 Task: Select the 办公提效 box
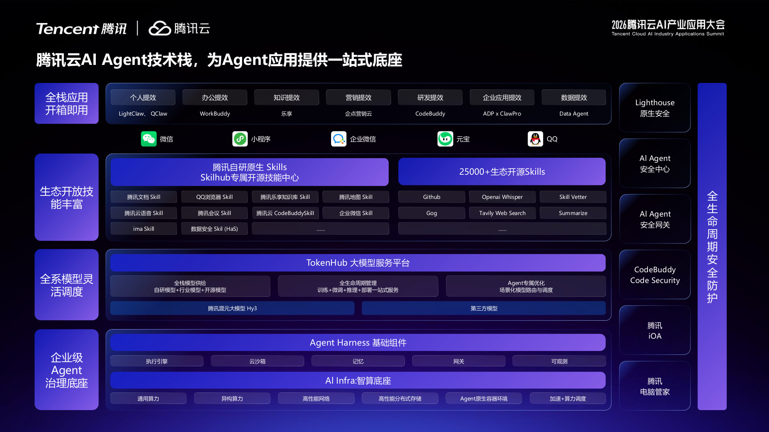tap(215, 98)
